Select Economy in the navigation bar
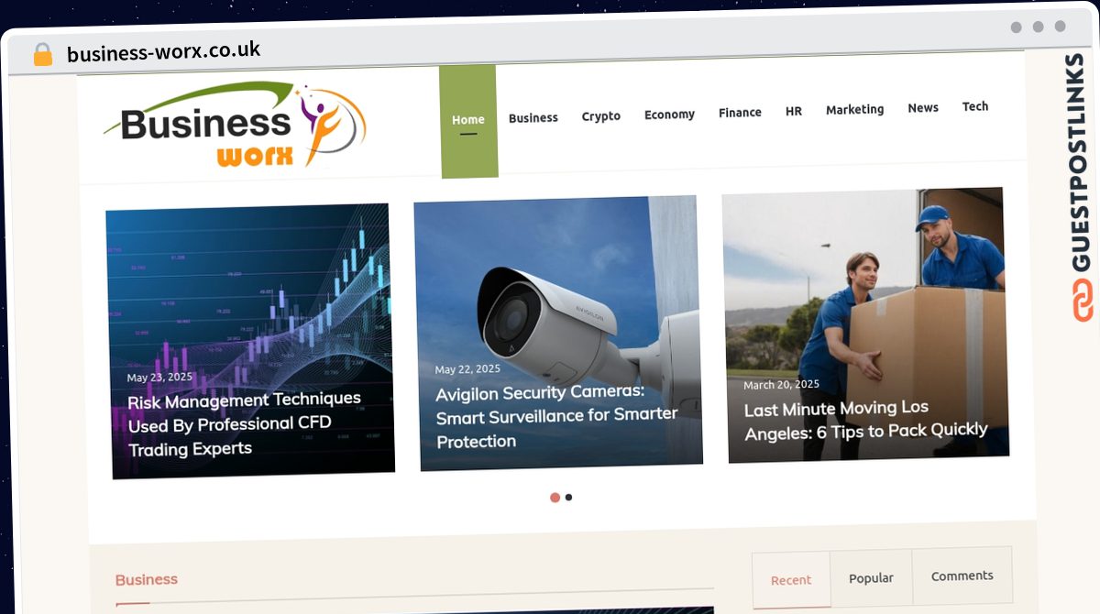Screen dimensions: 1100x614 (x=669, y=115)
